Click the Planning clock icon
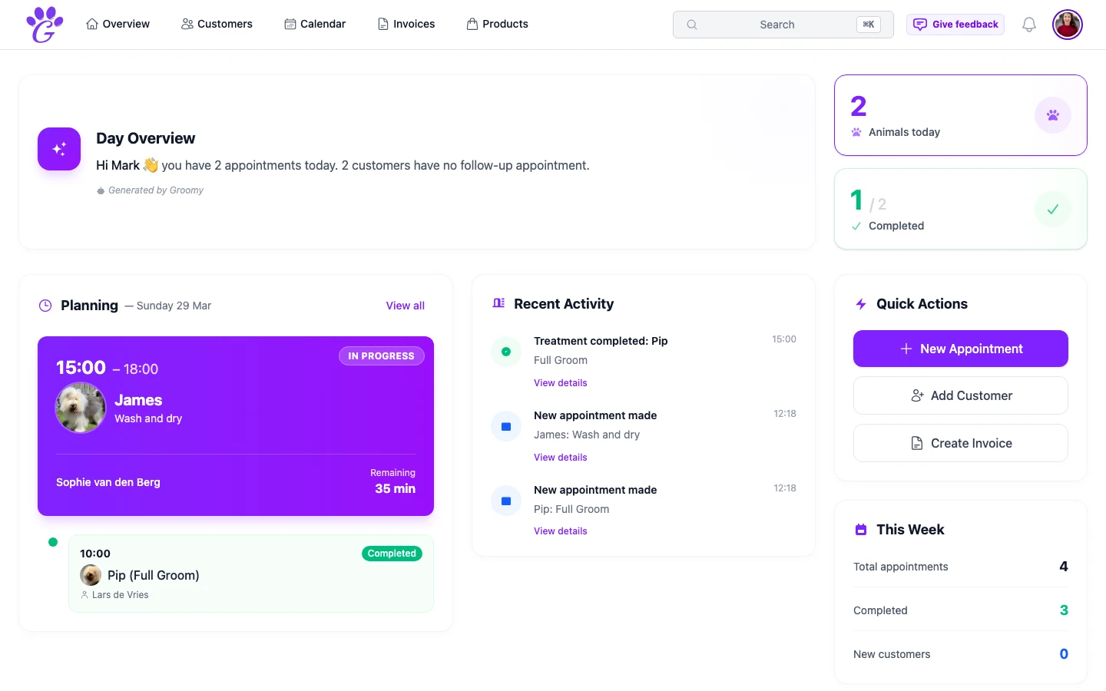Viewport: 1106px width, 691px height. click(x=45, y=305)
